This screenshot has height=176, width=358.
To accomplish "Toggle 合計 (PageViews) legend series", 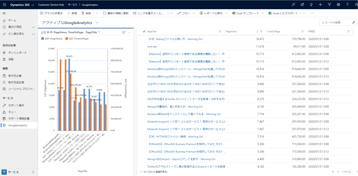I will 51,39.
